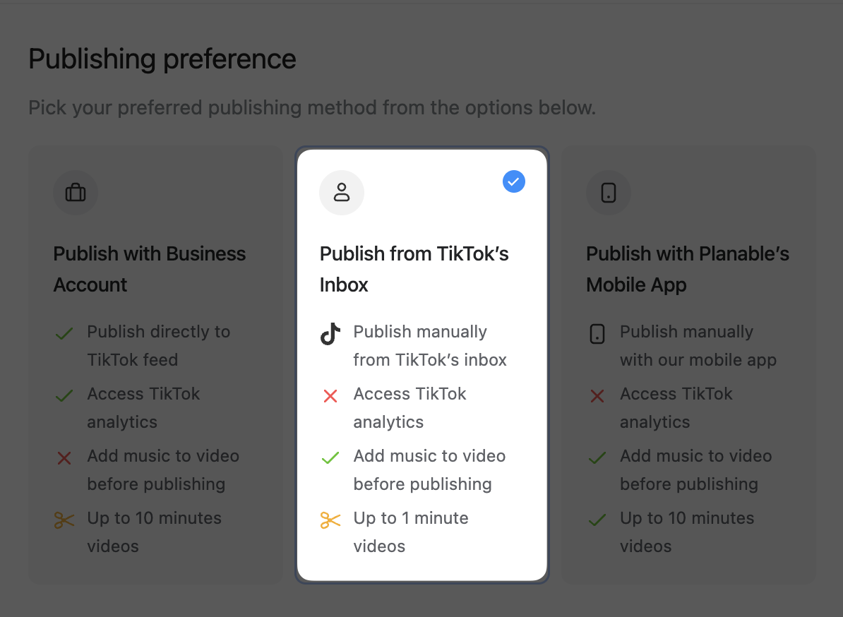Click the orange scissors icon beside 'Up to 1 minute'

[x=330, y=521]
